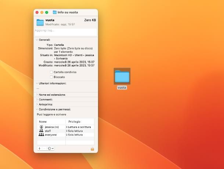The width and height of the screenshot is (224, 169).
Task: Enable Cartella condivisa checkbox
Action: 51,72
